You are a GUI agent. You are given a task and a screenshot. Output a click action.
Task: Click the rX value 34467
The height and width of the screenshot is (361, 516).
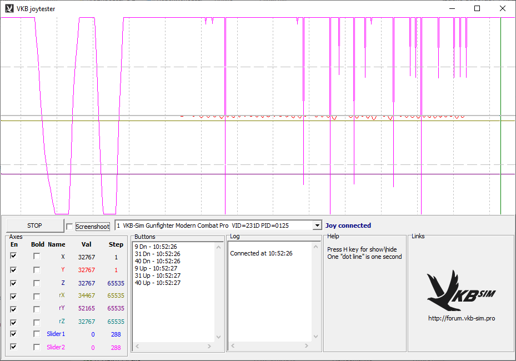click(x=87, y=295)
